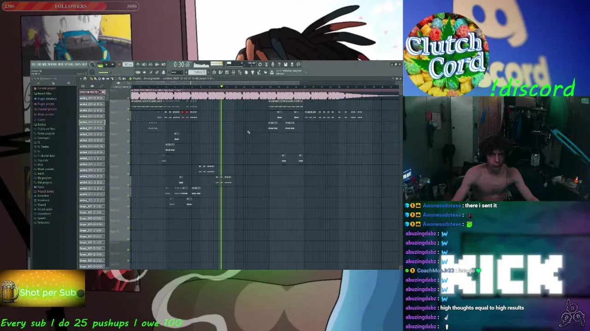
Task: Open the FILE menu
Action: (x=34, y=64)
